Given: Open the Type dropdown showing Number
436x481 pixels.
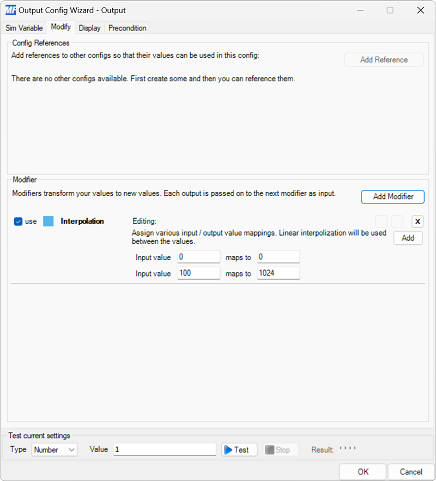Looking at the screenshot, I should [x=54, y=449].
